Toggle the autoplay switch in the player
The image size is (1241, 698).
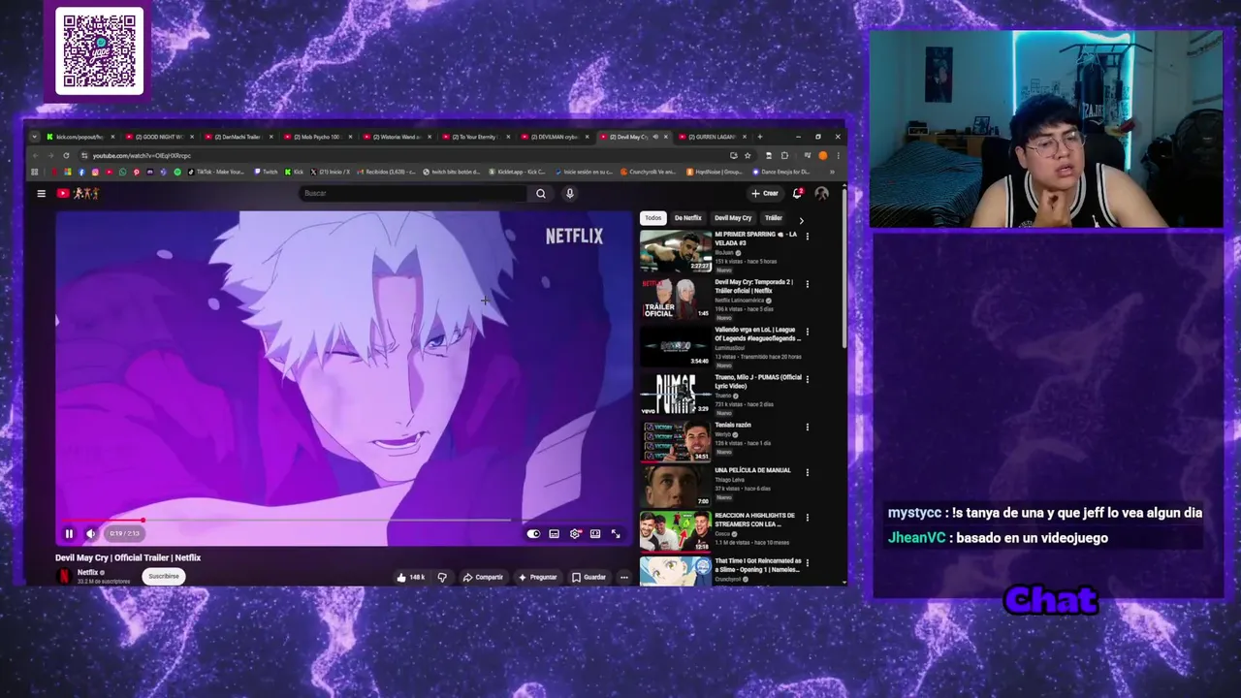(x=533, y=533)
